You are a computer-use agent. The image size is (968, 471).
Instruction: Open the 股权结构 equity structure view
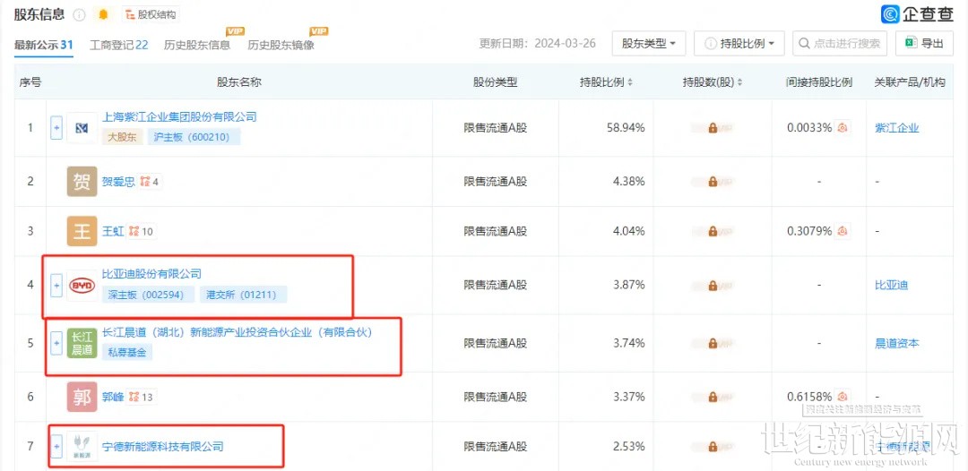point(151,14)
